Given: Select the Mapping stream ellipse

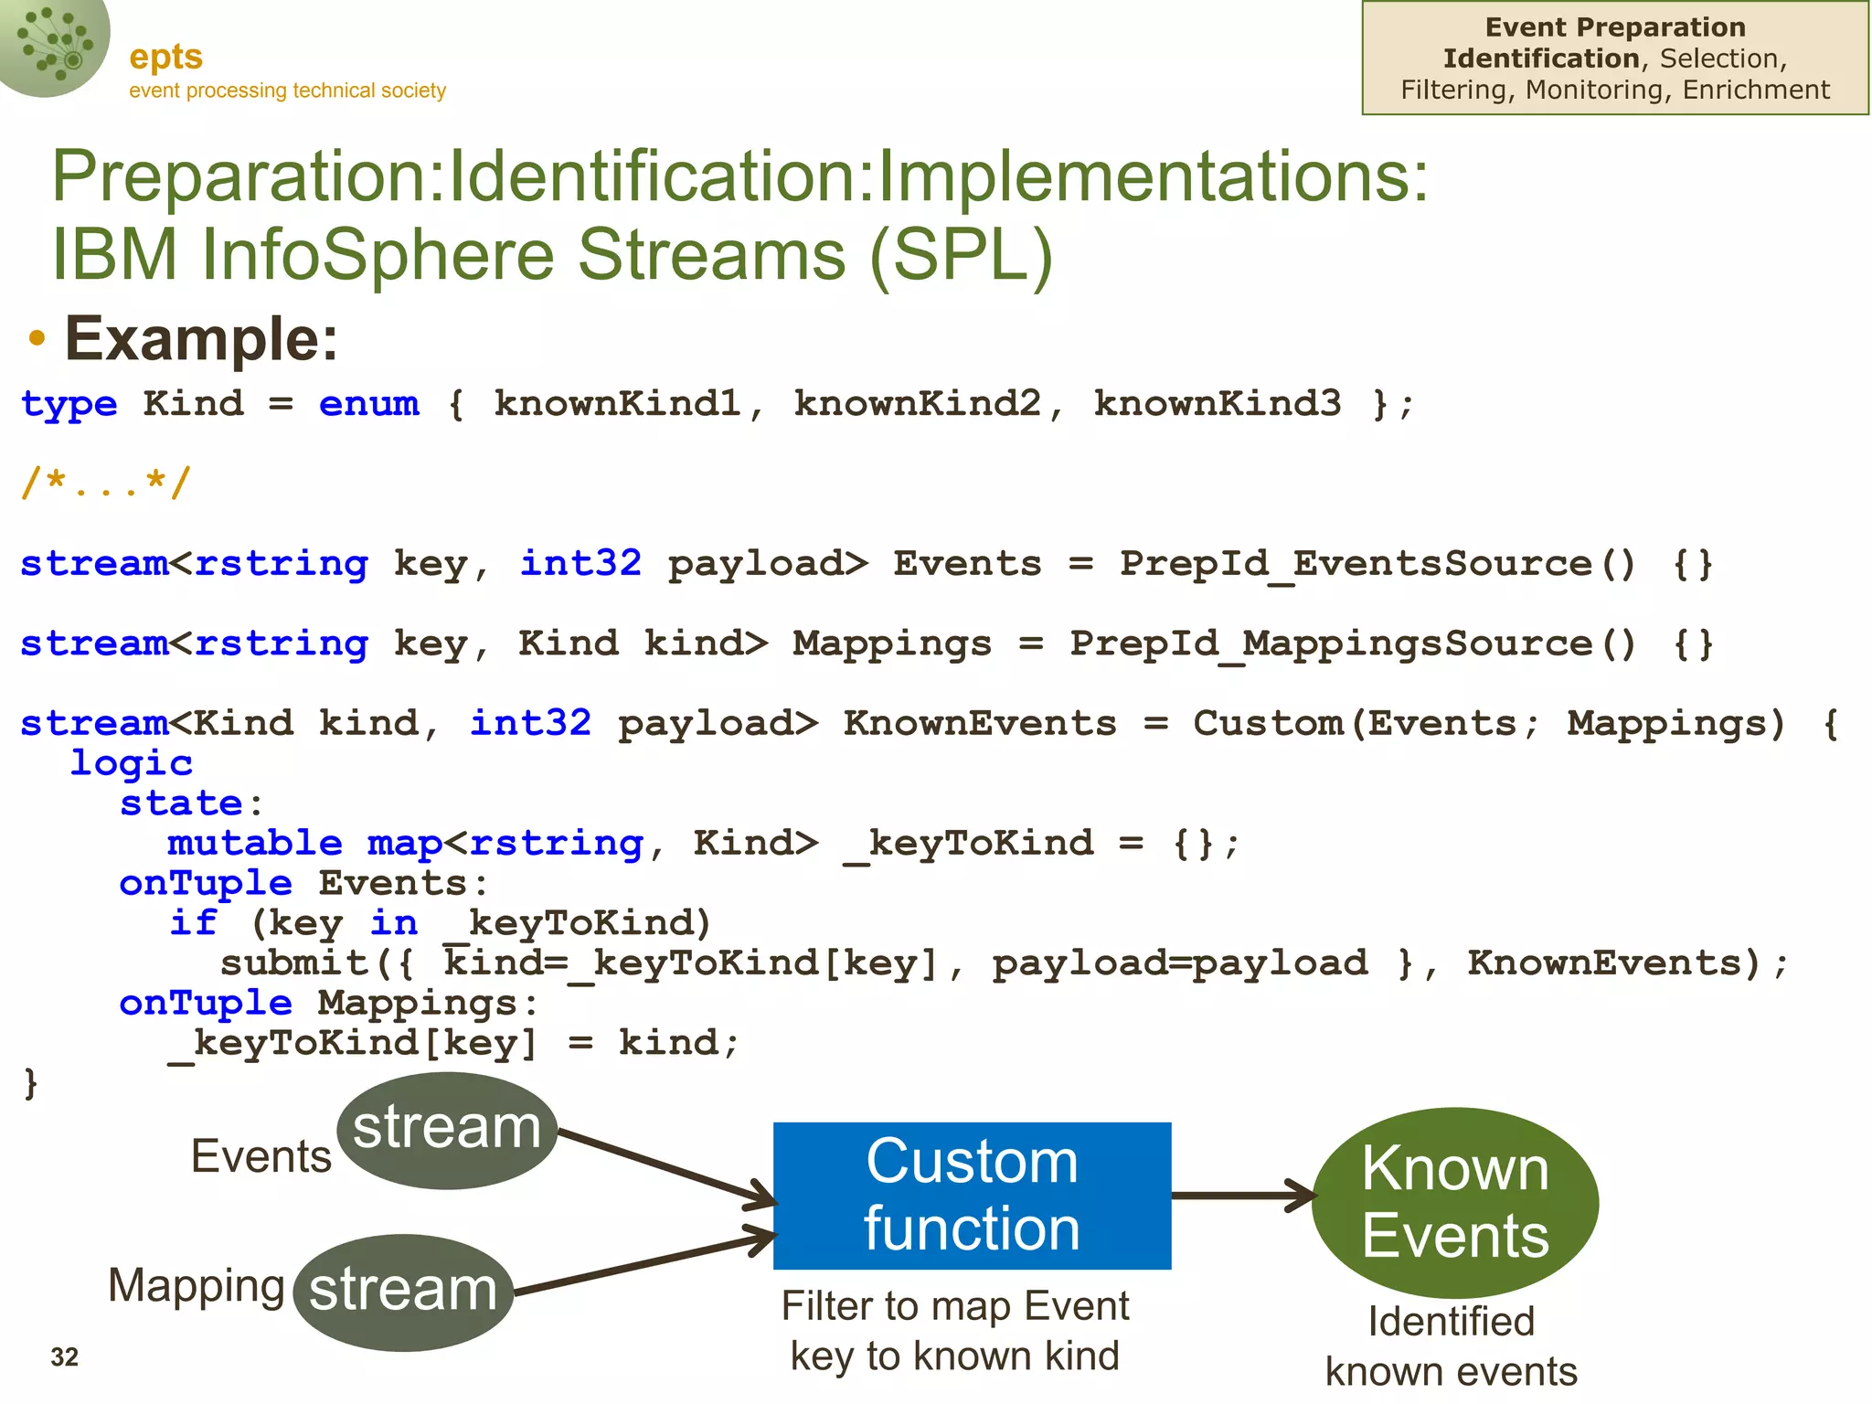Looking at the screenshot, I should (x=403, y=1292).
